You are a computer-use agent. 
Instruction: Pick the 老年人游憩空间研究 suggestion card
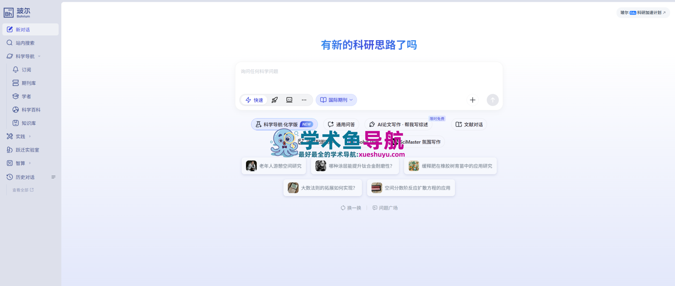coord(274,166)
